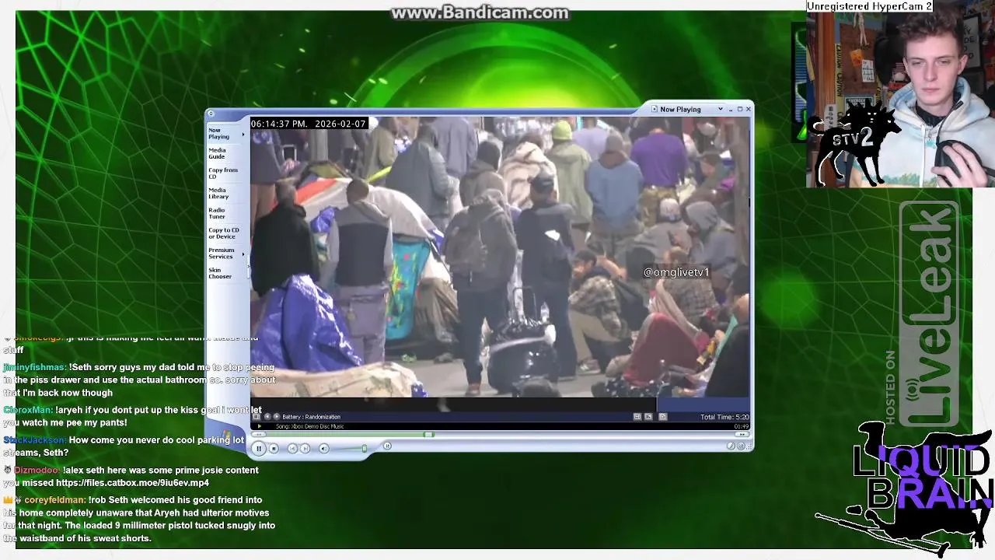Click the rewind button on seek bar
Screen dimensions: 995x560
coord(260,434)
